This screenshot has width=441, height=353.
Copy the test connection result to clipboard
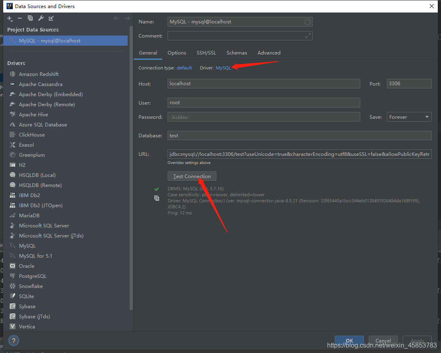(x=157, y=198)
